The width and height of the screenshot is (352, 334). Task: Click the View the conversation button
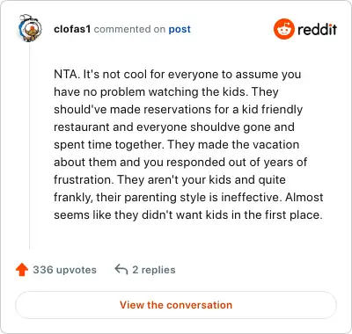coord(176,305)
